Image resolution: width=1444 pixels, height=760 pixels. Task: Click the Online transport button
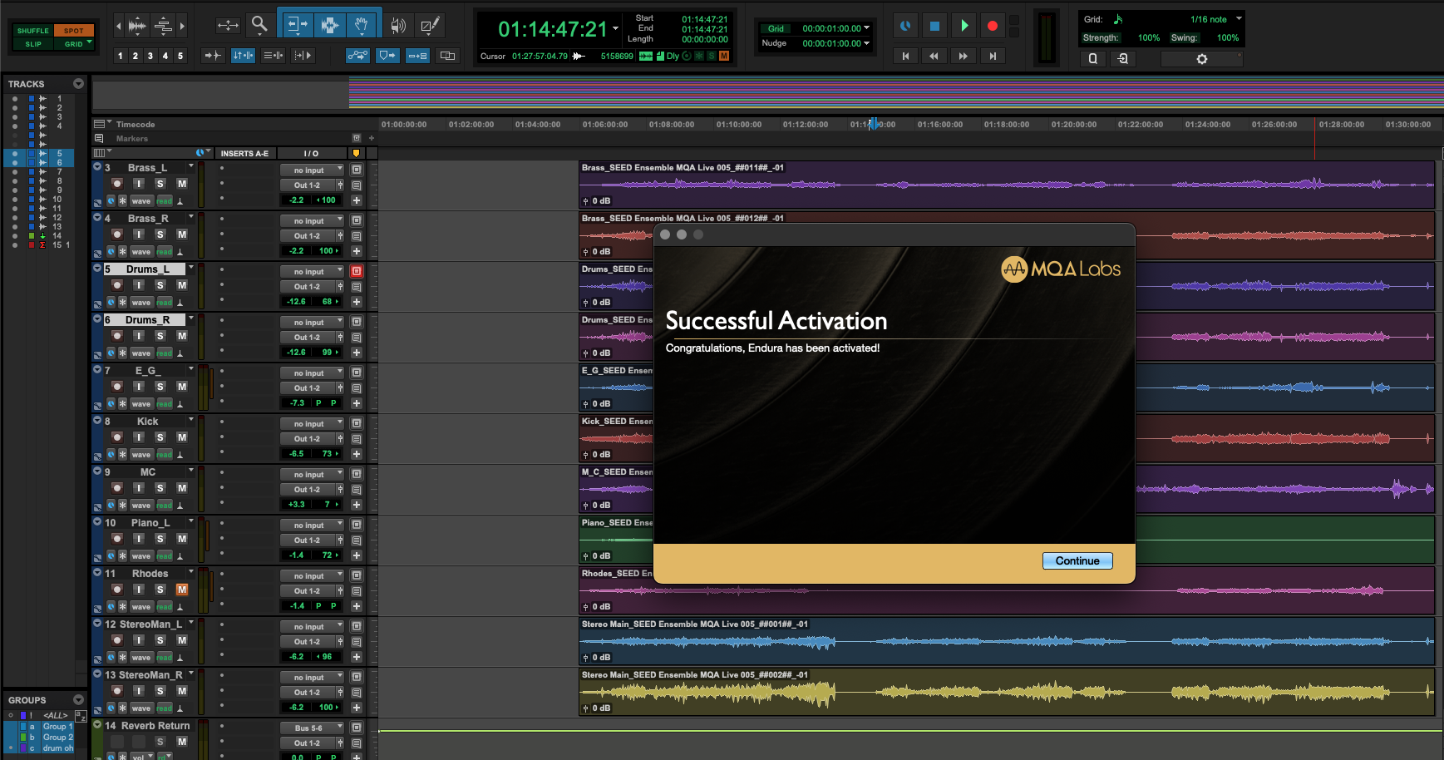(905, 26)
